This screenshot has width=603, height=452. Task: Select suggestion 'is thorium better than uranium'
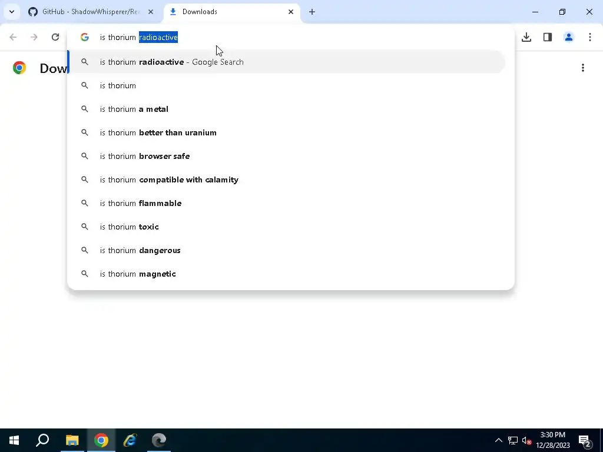tap(287, 132)
